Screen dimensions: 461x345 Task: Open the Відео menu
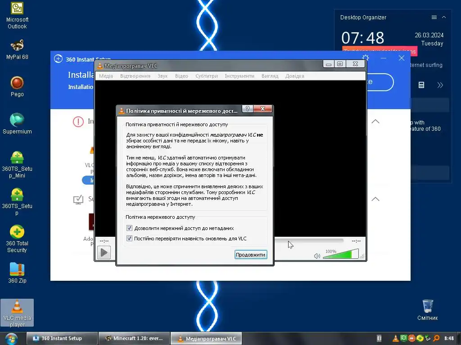tap(181, 76)
